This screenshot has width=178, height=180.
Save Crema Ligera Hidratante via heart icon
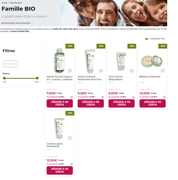[70, 138]
